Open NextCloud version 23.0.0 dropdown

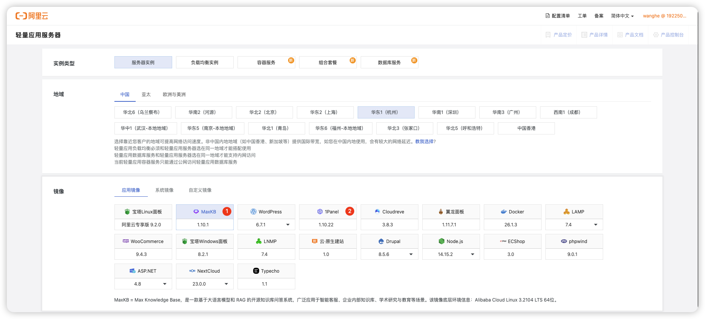pyautogui.click(x=205, y=284)
